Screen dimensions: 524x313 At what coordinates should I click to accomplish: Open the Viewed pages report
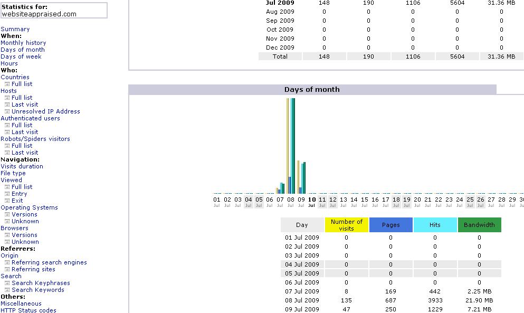12,180
